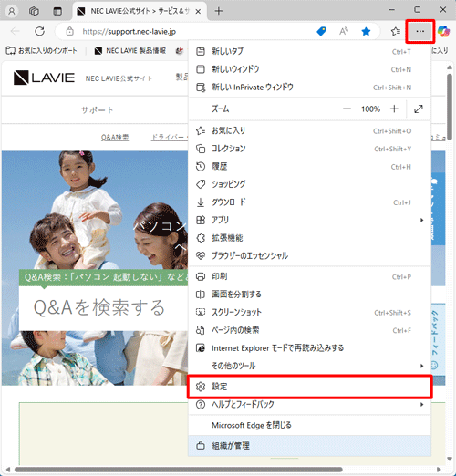This screenshot has width=456, height=476.
Task: Click the vertical scrollbar thumb
Action: (x=450, y=106)
